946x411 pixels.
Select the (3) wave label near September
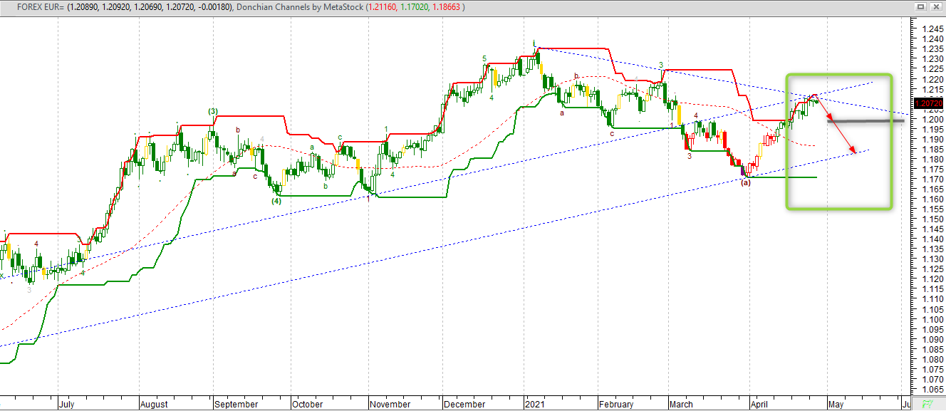point(212,111)
